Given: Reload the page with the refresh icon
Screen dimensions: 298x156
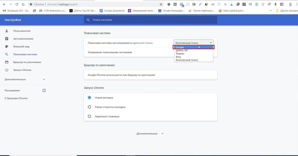Looking at the screenshot, I should click(x=17, y=4).
